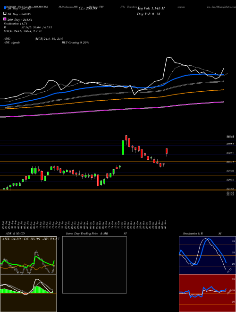
Task: Click the thick blue 20 day EMA line
Action: pyautogui.click(x=111, y=87)
